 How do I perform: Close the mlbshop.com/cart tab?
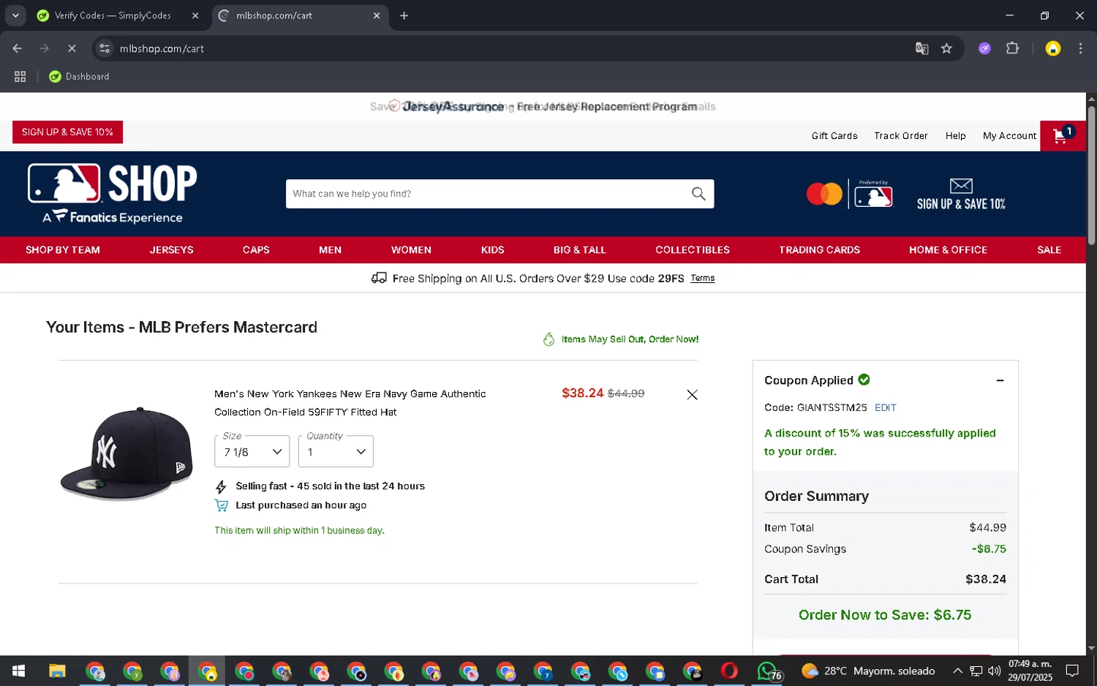pyautogui.click(x=377, y=15)
